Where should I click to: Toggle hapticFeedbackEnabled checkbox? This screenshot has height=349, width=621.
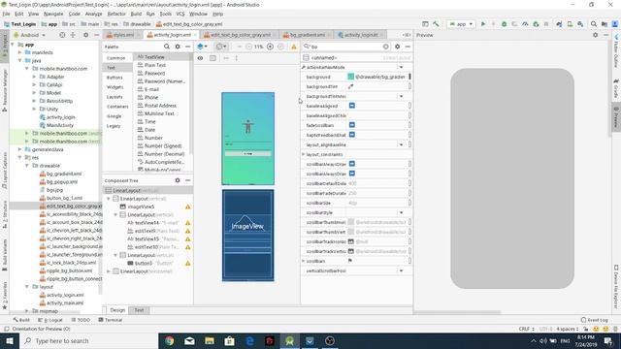coord(351,135)
